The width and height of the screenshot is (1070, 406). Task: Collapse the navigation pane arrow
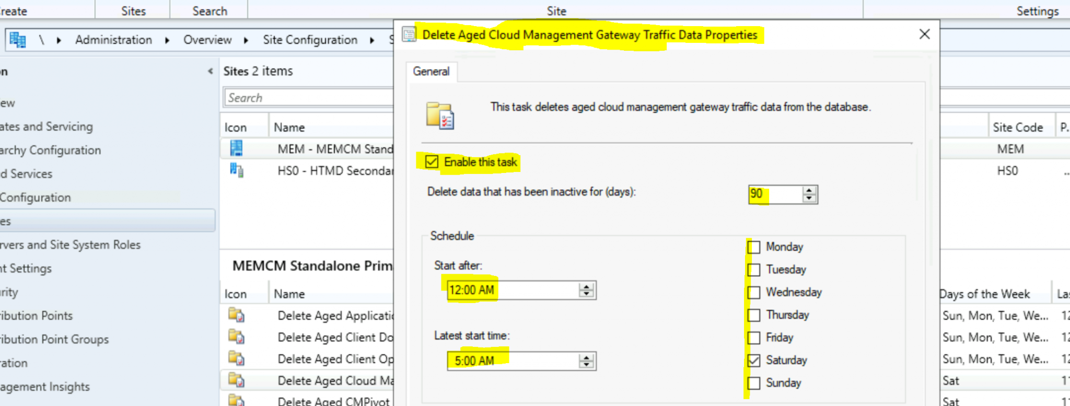210,71
